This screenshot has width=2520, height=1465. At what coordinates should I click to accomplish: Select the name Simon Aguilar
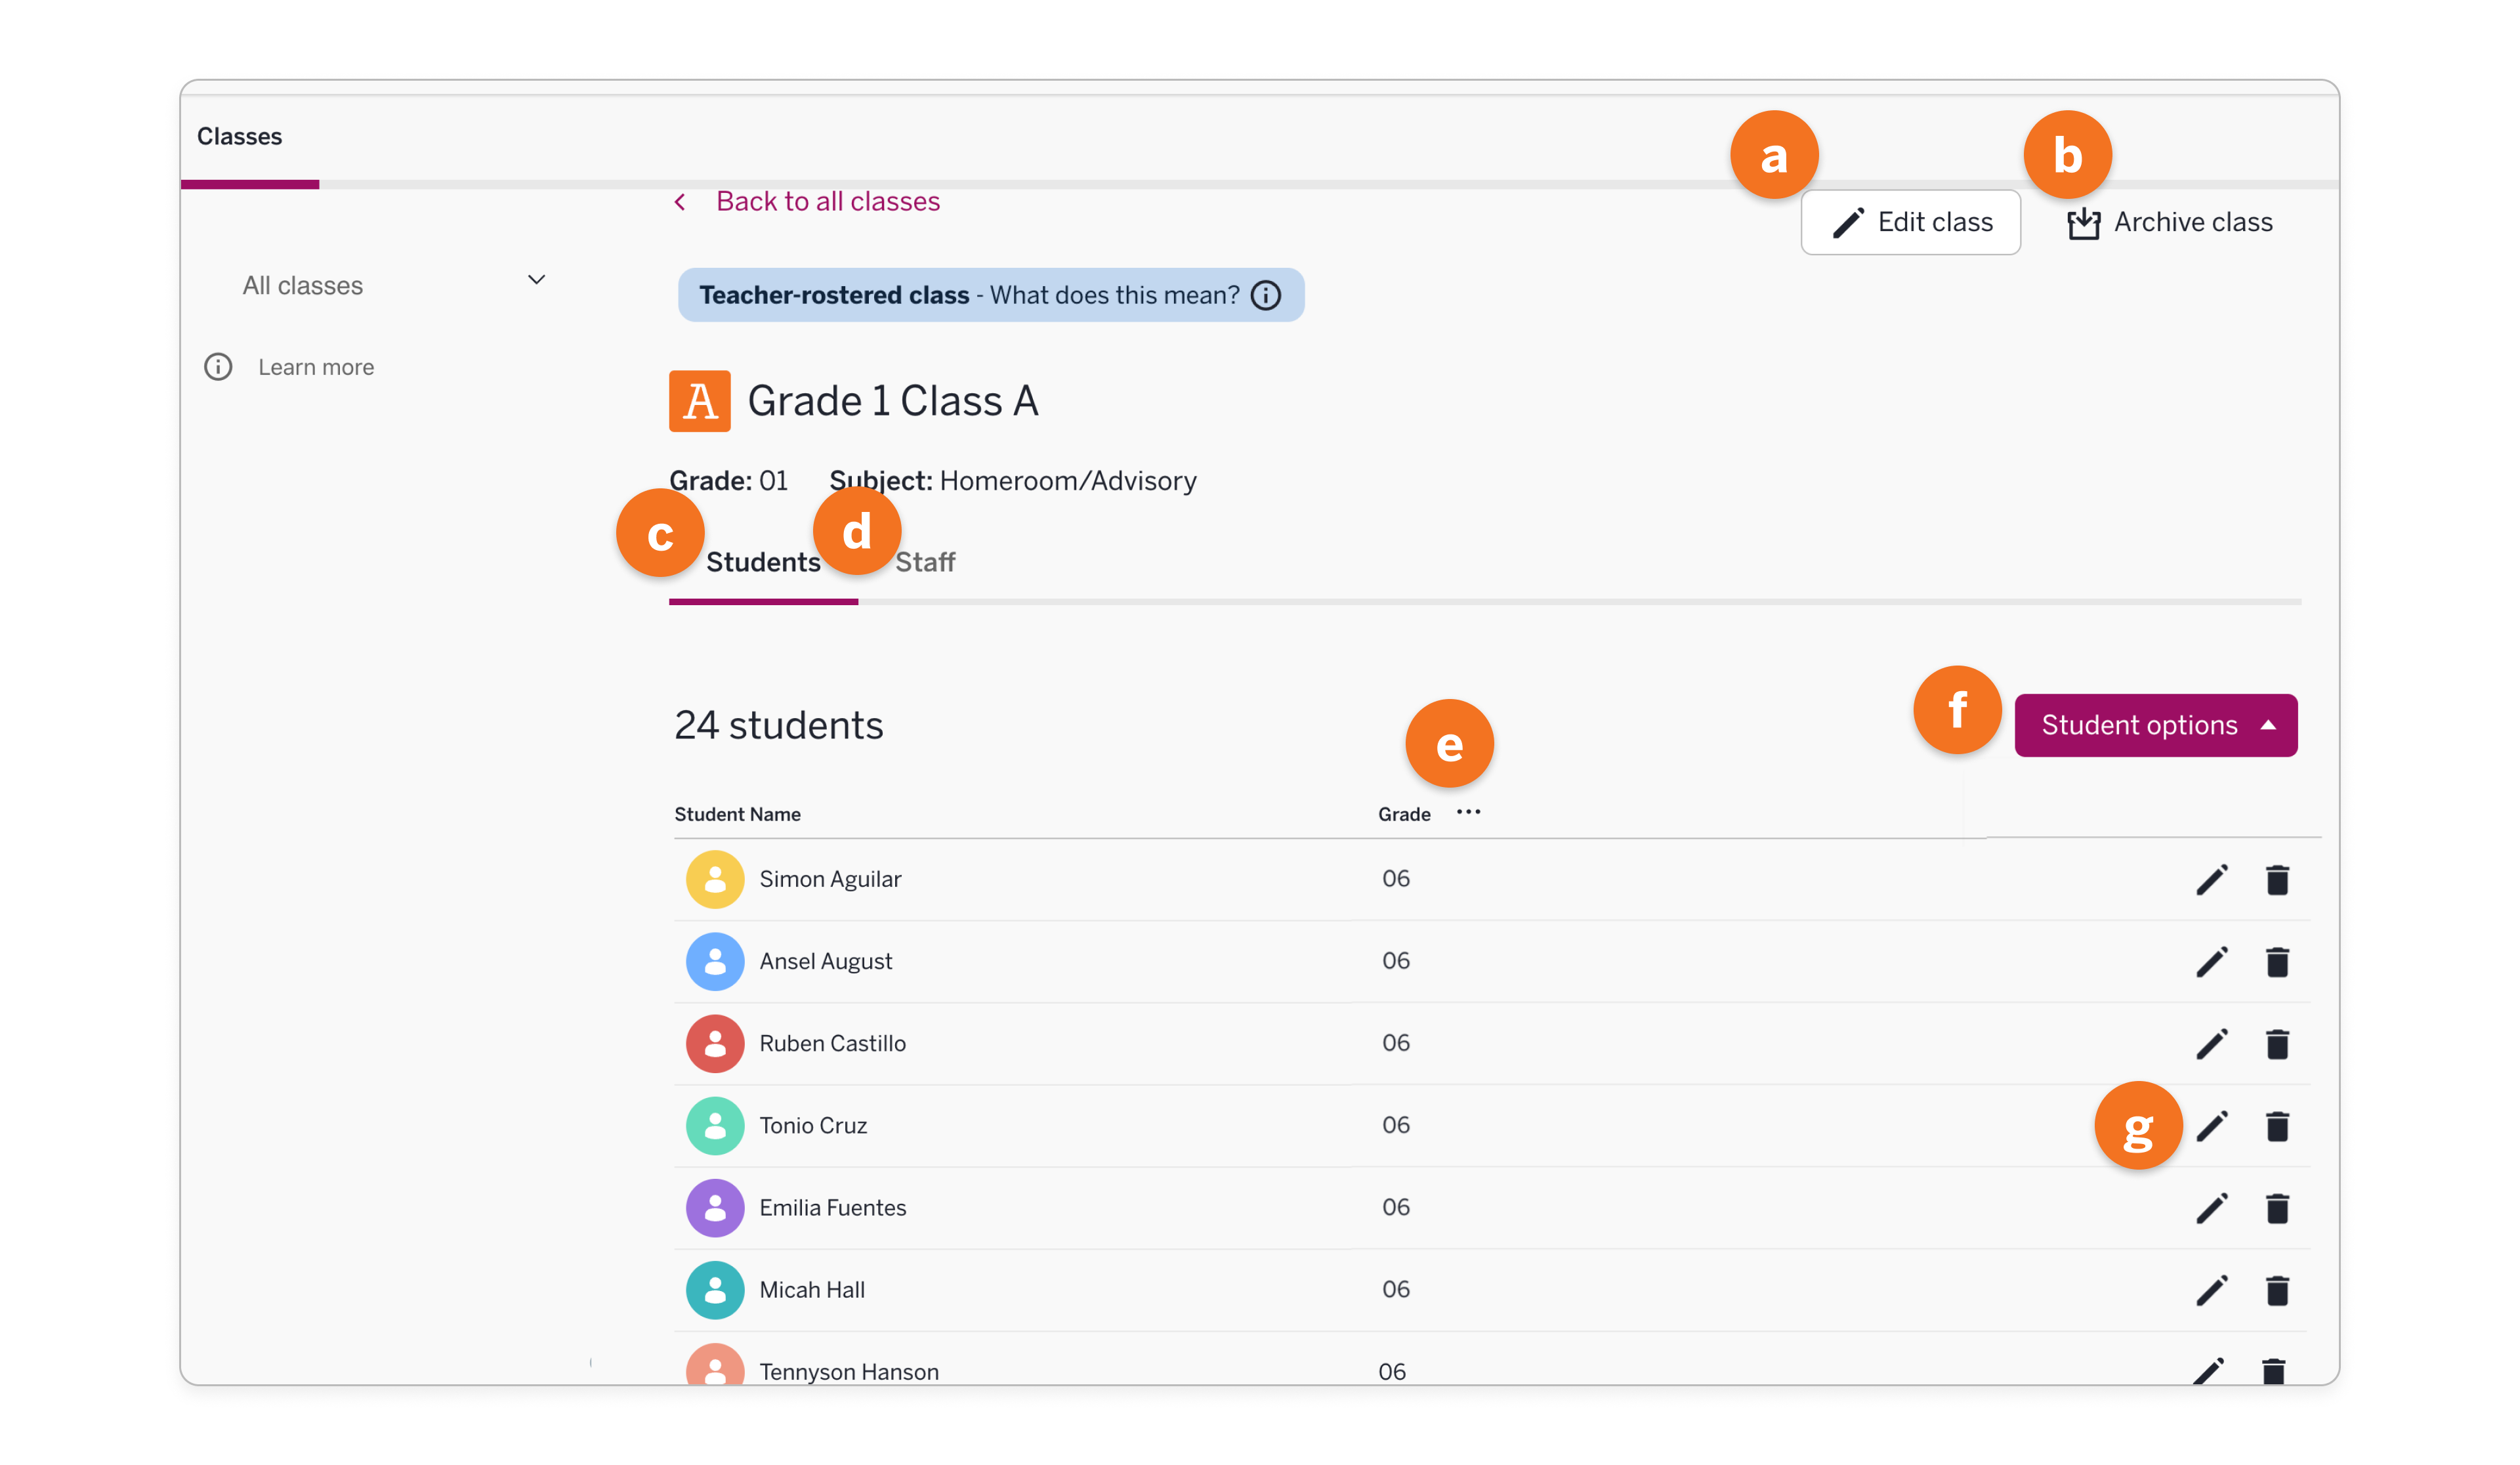point(830,879)
